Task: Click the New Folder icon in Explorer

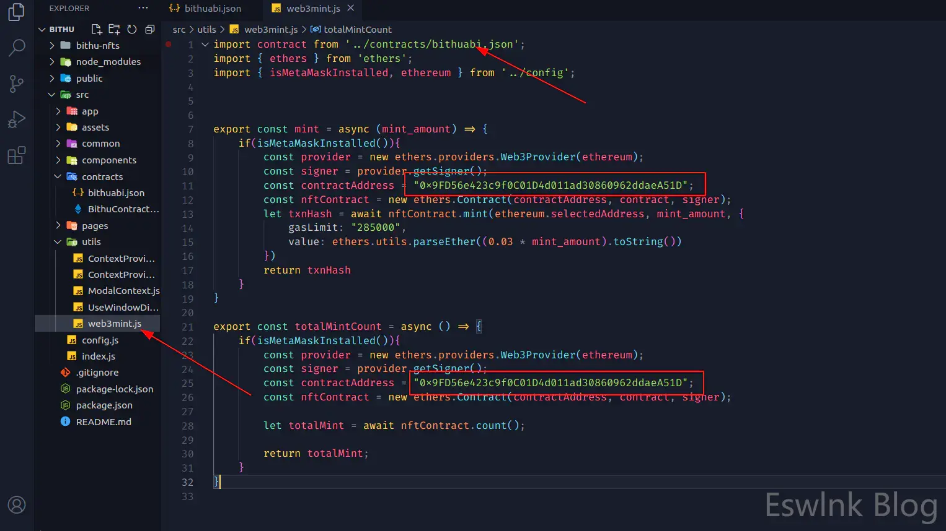Action: [x=114, y=29]
